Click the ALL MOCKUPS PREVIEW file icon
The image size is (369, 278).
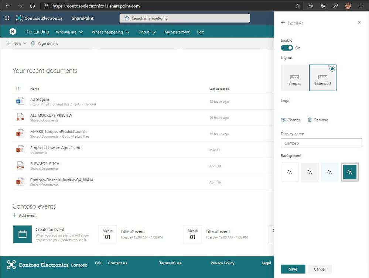[20, 117]
